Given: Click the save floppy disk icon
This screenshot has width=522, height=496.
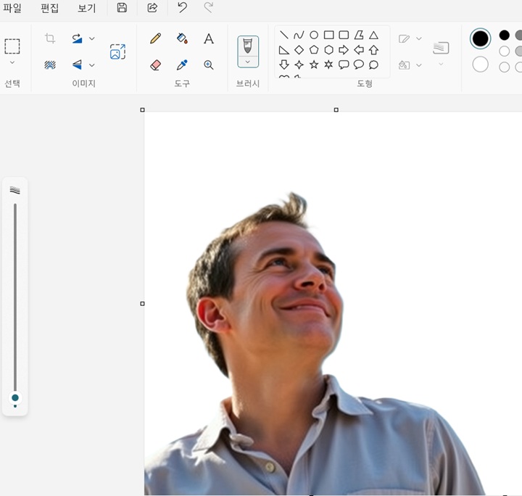Looking at the screenshot, I should 122,7.
